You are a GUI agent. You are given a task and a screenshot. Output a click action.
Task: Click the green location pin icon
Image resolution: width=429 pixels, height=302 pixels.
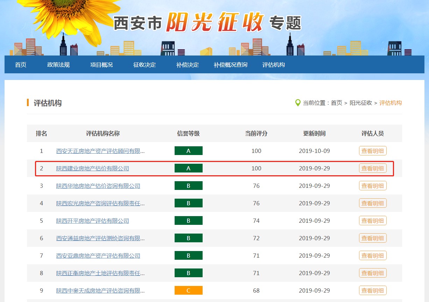[x=298, y=103]
